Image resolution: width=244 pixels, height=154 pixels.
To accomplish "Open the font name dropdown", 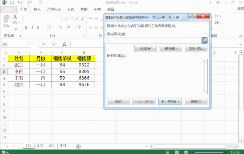I will (x=61, y=19).
